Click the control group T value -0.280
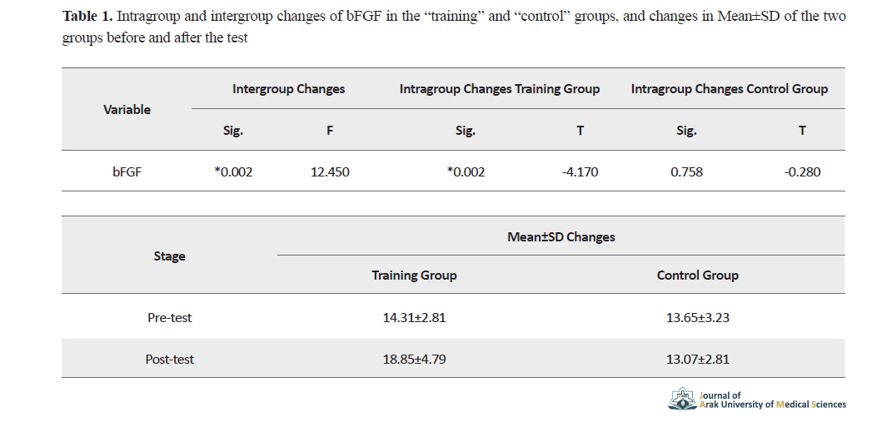Viewport: 892px width, 427px height. coord(802,171)
